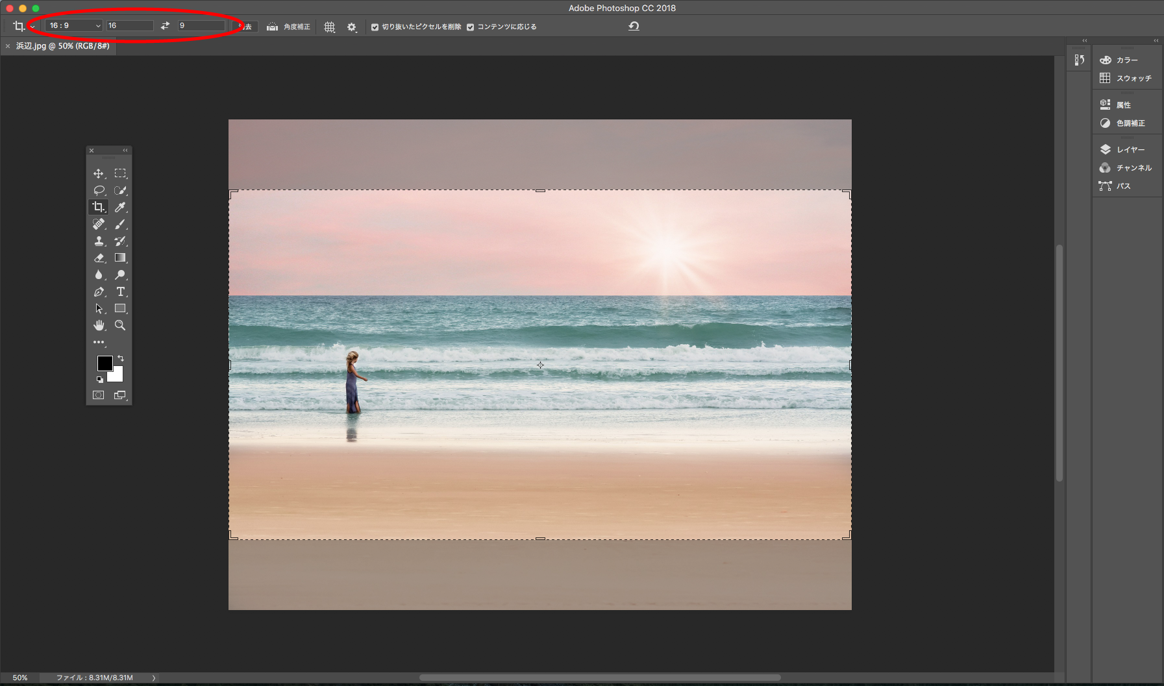Select the Lasso tool
The image size is (1164, 686).
[x=99, y=190]
